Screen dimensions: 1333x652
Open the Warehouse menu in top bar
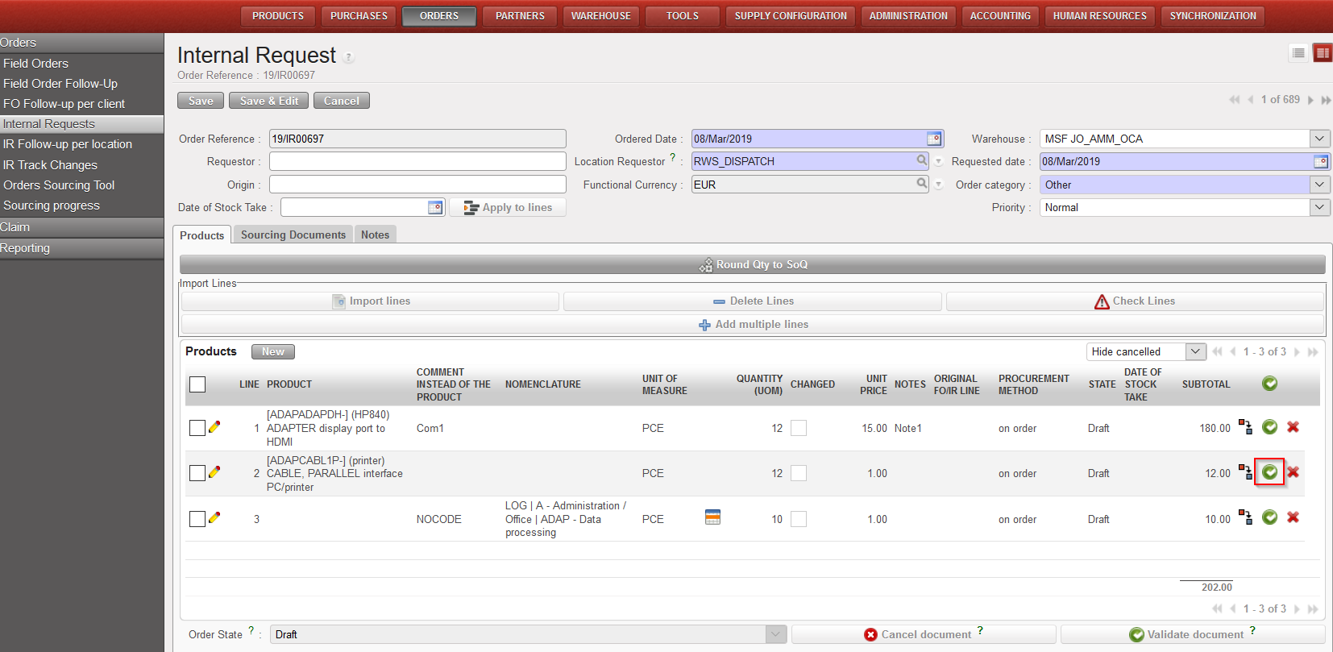pos(600,16)
